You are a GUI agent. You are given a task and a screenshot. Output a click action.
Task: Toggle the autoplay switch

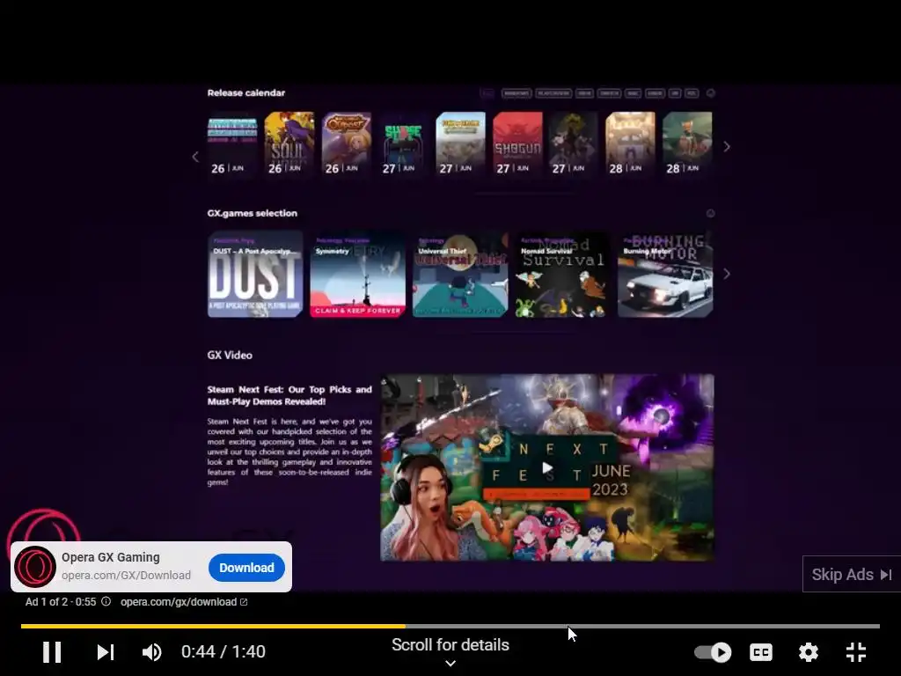point(713,652)
